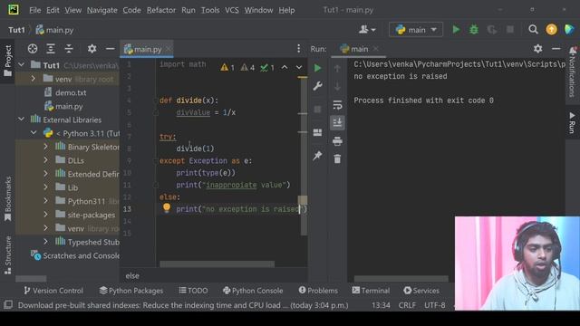This screenshot has width=580, height=326.
Task: Expand all in Project tool window
Action: pyautogui.click(x=51, y=48)
